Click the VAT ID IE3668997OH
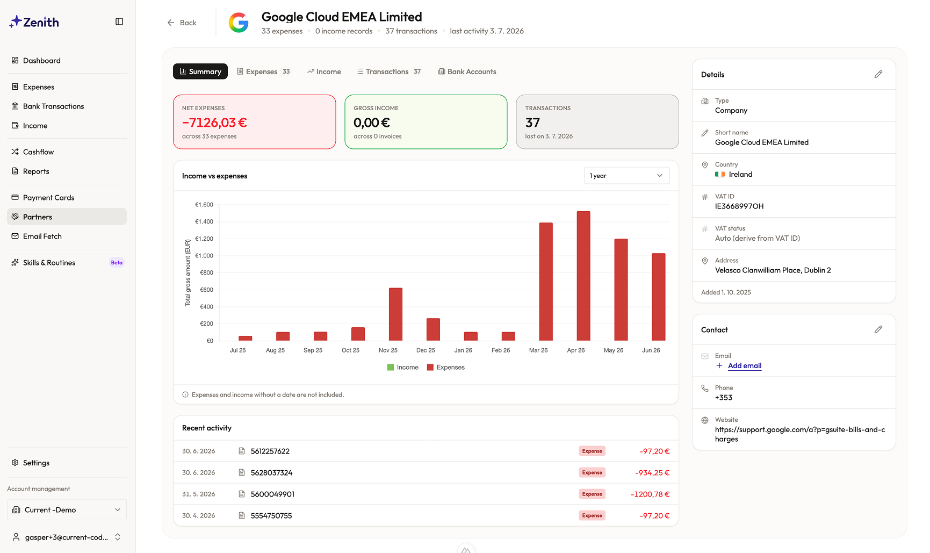The width and height of the screenshot is (930, 553). [x=739, y=206]
